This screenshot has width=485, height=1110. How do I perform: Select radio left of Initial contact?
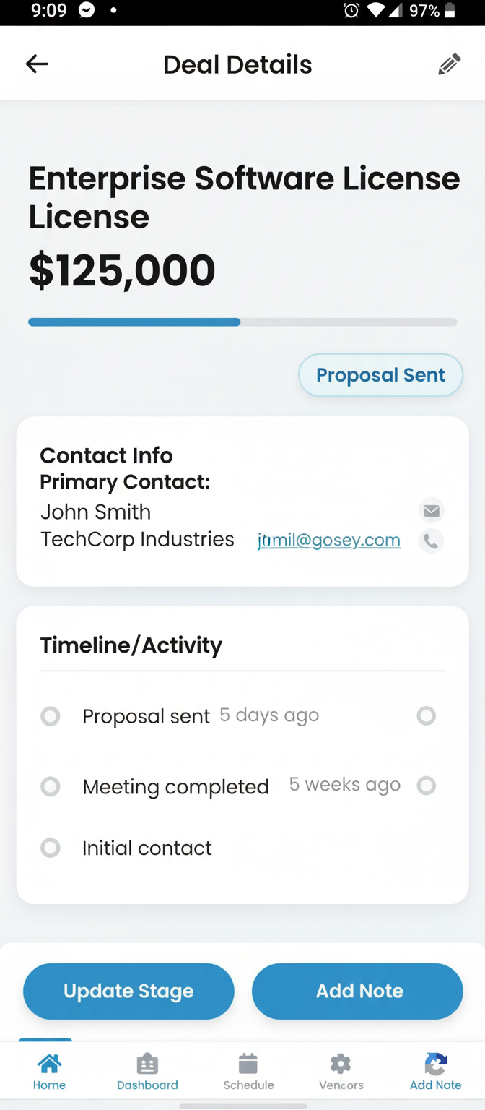click(51, 848)
